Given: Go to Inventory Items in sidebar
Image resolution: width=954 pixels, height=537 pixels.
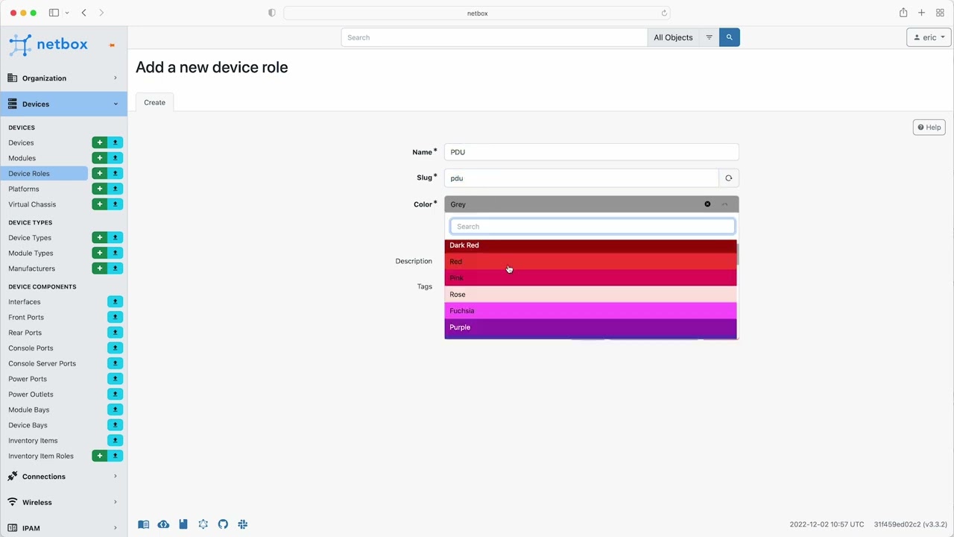Looking at the screenshot, I should tap(33, 440).
